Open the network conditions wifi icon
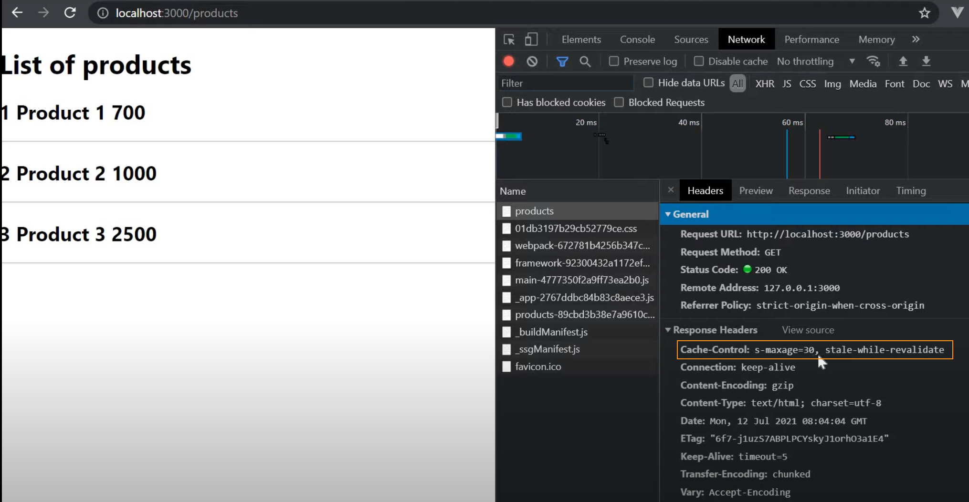This screenshot has width=969, height=502. click(874, 62)
